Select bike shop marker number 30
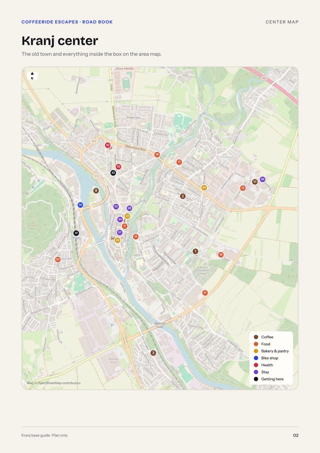The width and height of the screenshot is (320, 453). pos(80,205)
